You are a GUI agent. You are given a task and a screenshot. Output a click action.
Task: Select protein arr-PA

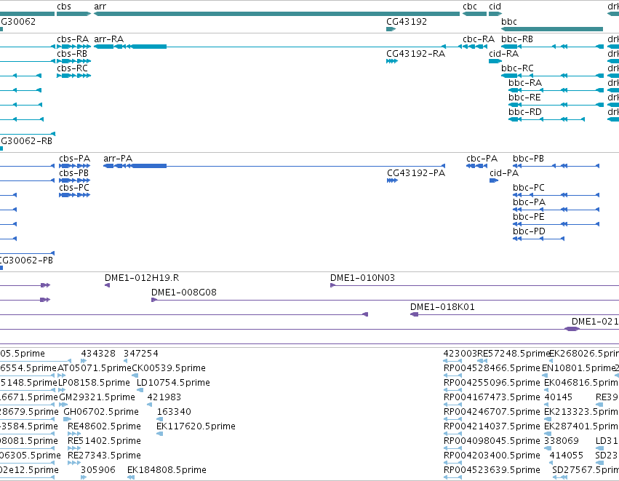coord(118,159)
